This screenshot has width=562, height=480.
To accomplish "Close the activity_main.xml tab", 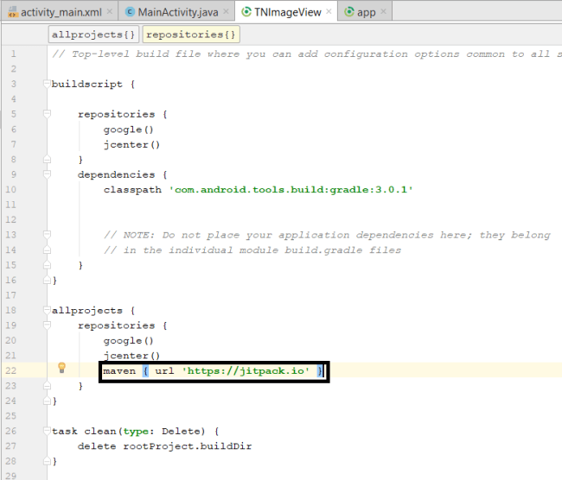I will (x=110, y=12).
